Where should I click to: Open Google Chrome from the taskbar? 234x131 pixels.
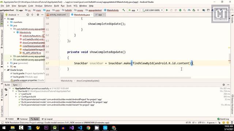click(88, 128)
